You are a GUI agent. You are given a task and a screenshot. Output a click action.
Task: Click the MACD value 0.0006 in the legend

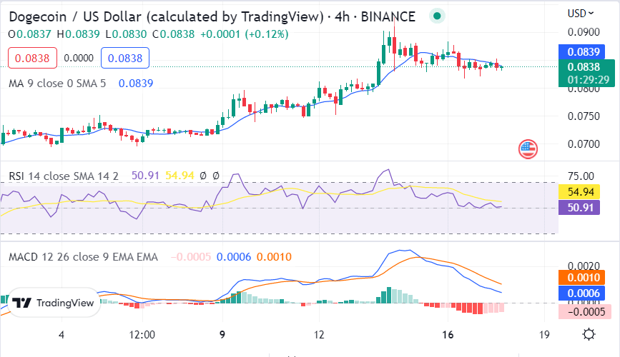point(234,257)
